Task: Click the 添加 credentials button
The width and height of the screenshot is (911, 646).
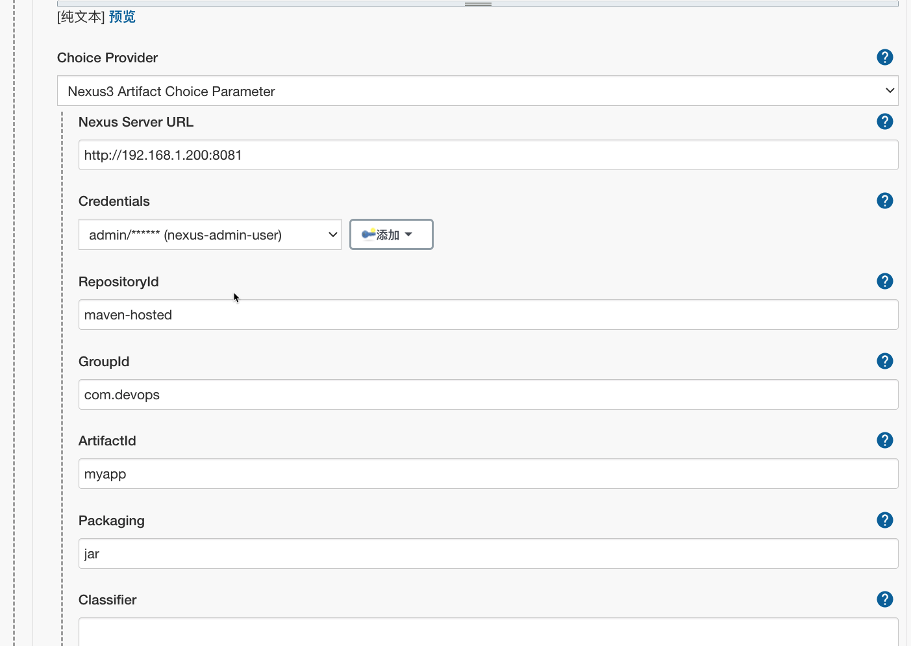Action: pyautogui.click(x=391, y=234)
